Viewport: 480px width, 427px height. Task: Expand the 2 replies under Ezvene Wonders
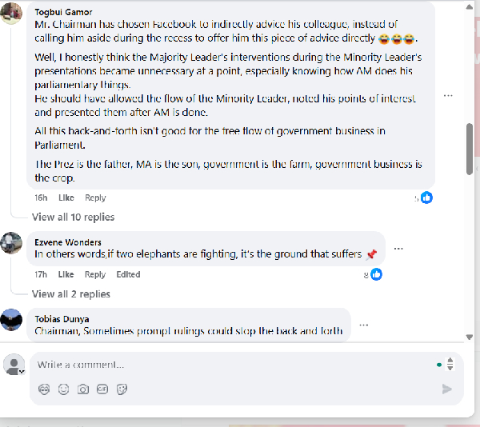(x=71, y=294)
